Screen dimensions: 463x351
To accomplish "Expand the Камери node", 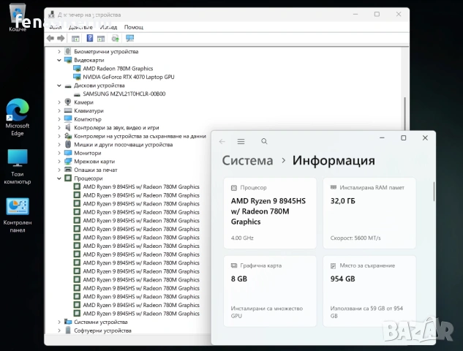I will pyautogui.click(x=59, y=102).
